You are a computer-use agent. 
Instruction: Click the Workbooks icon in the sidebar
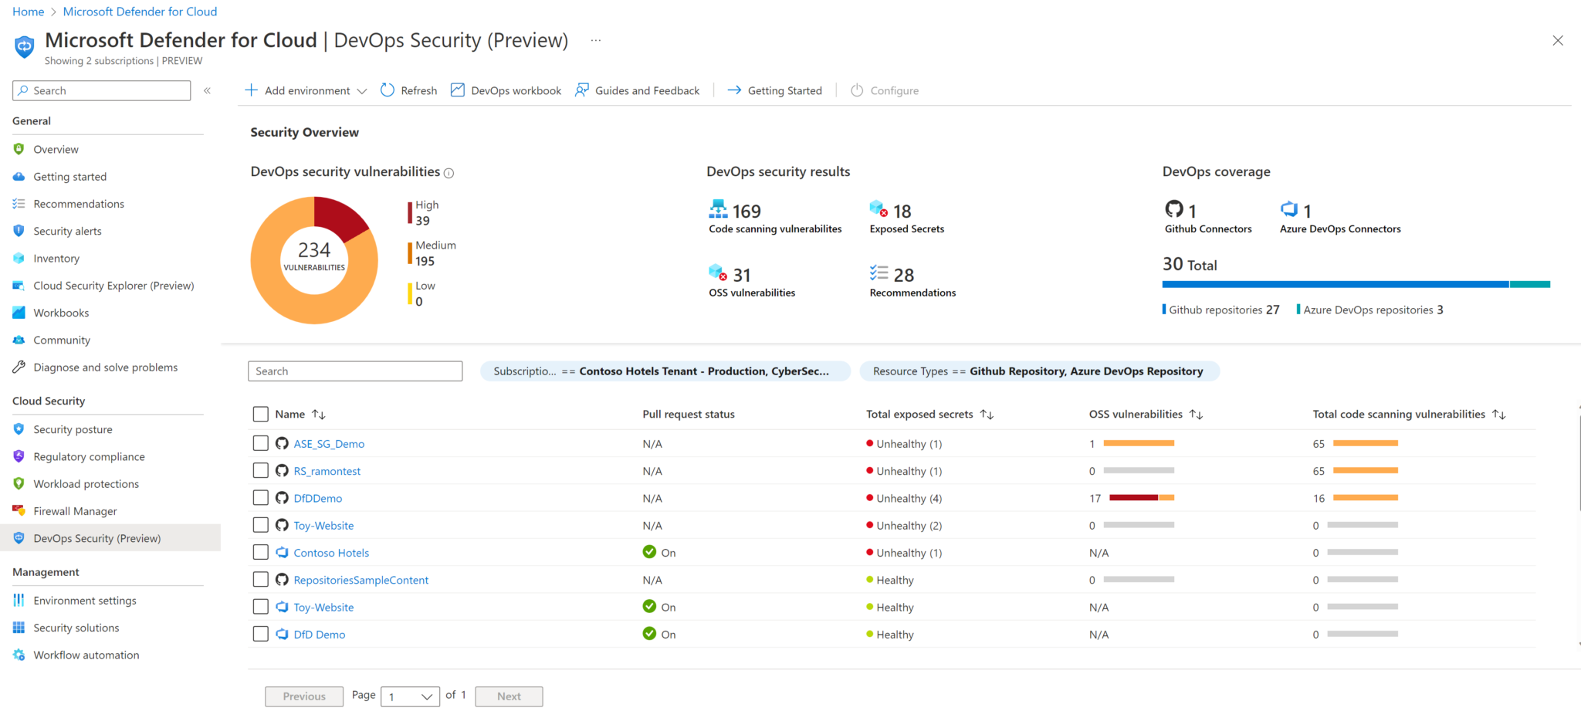(19, 313)
